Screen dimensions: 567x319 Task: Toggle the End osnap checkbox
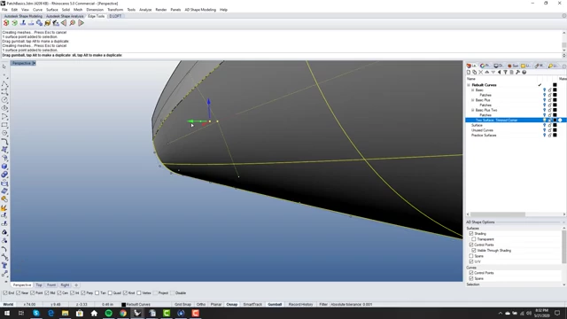[x=5, y=293]
